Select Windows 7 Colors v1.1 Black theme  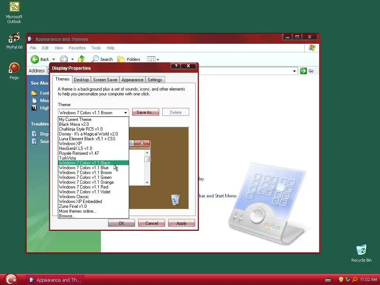coord(94,163)
